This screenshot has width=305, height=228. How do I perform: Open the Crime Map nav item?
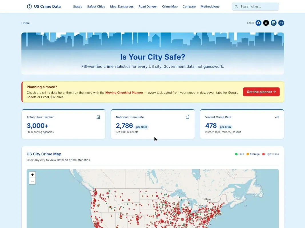tap(170, 7)
